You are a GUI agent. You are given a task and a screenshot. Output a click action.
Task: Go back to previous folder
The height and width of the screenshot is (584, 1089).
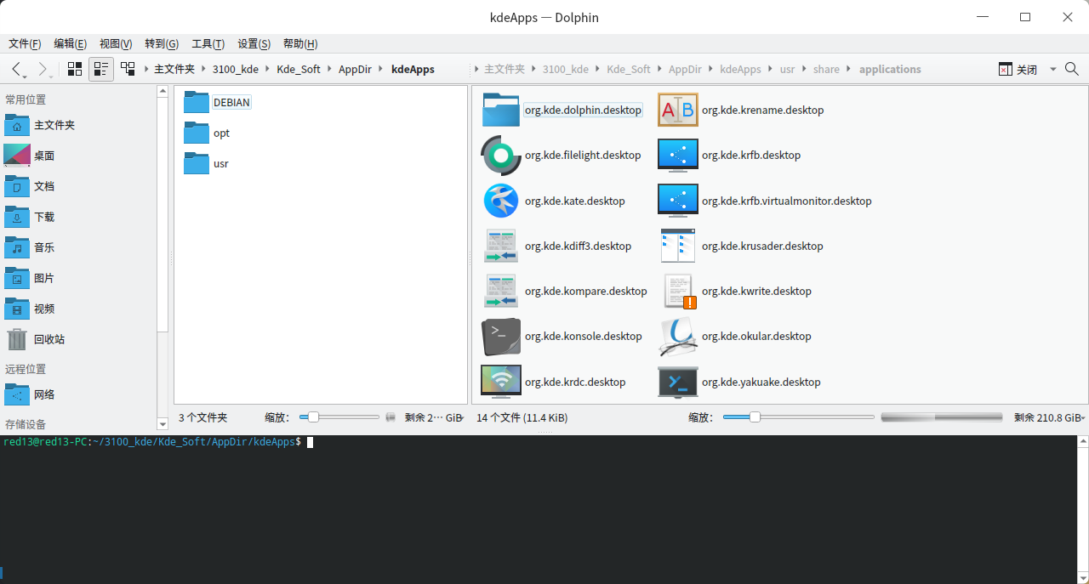(x=17, y=69)
